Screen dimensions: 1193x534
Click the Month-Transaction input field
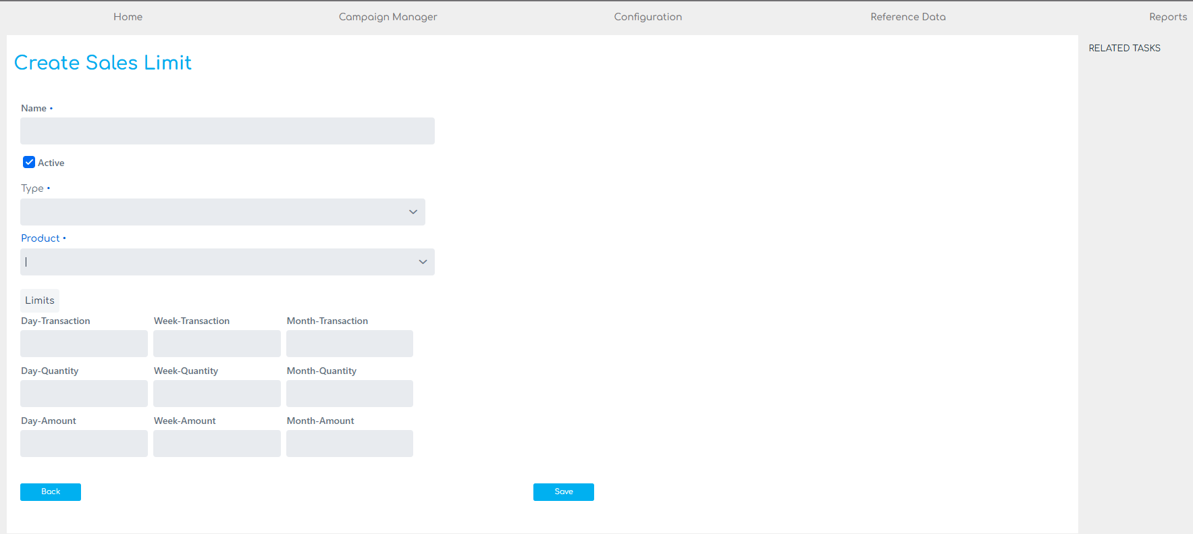[x=349, y=344]
